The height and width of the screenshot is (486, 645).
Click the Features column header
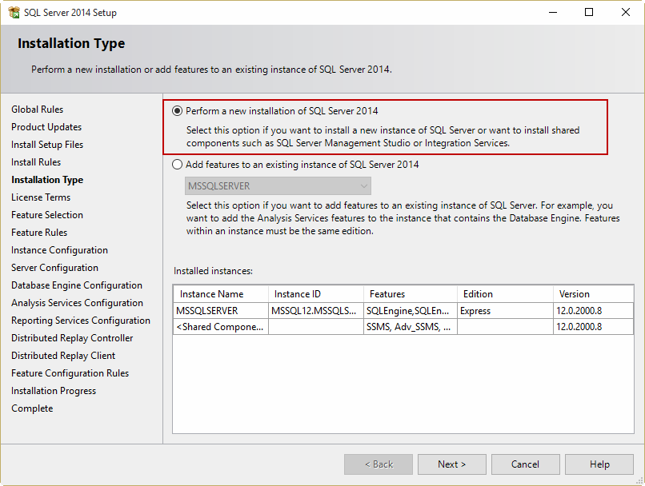(410, 294)
